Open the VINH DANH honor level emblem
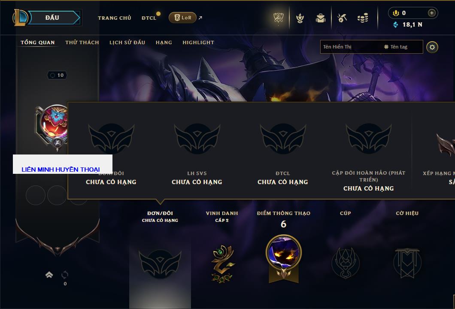 tap(222, 264)
